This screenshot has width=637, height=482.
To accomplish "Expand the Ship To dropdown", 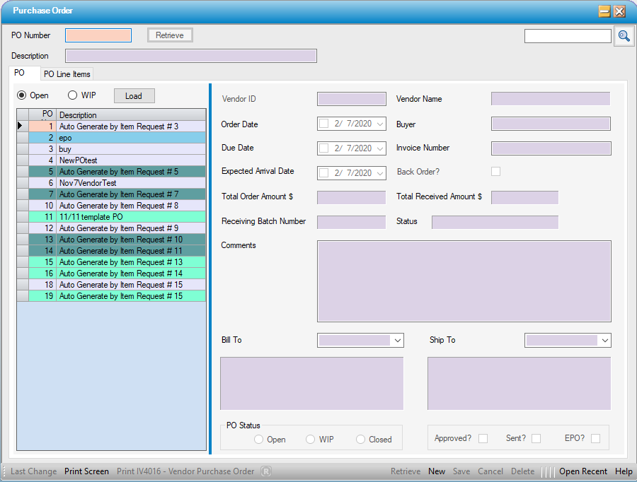I will coord(605,340).
